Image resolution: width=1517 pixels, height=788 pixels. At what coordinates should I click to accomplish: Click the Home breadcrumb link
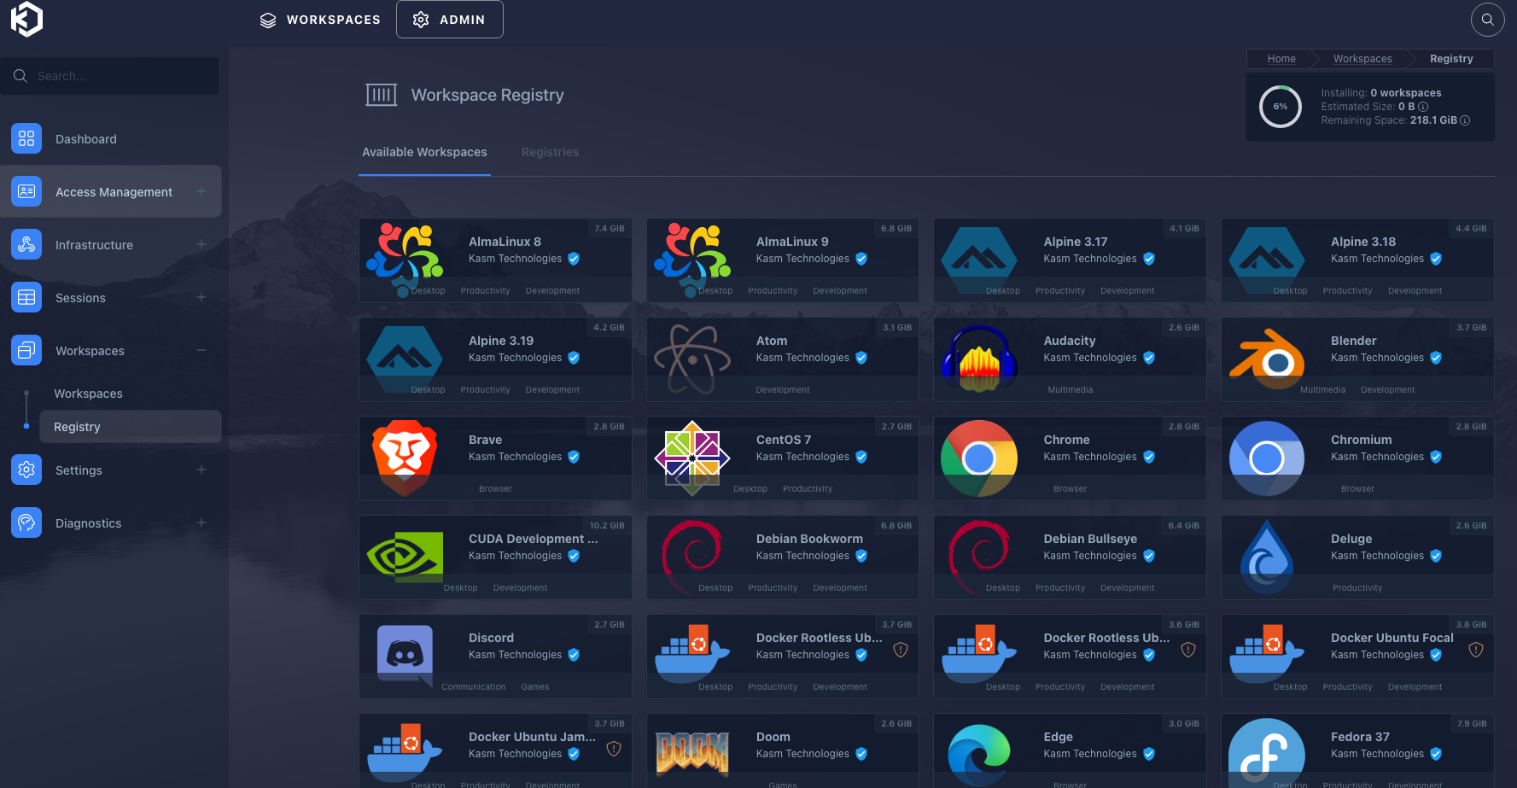(1281, 59)
